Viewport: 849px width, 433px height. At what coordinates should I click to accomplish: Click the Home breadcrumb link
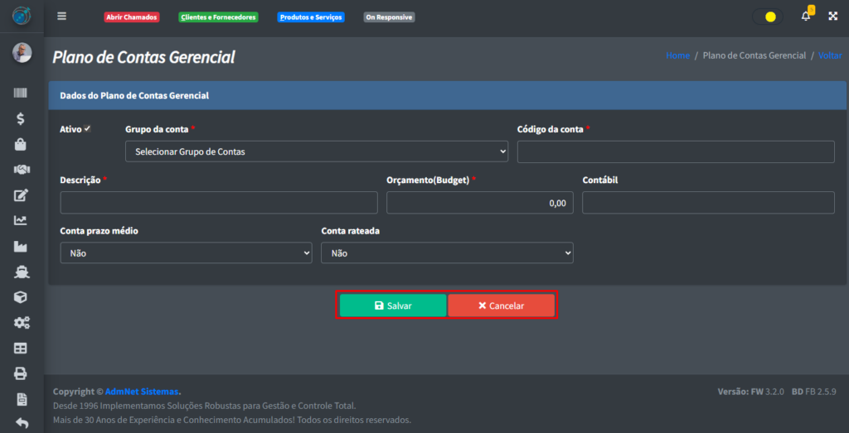677,55
